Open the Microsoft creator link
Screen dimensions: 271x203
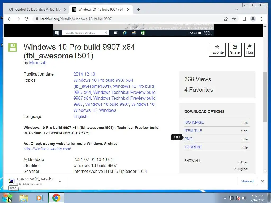pos(38,63)
